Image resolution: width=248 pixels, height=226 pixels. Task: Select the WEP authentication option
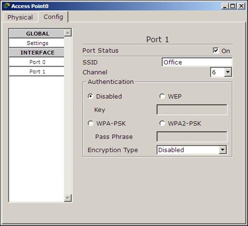[162, 96]
